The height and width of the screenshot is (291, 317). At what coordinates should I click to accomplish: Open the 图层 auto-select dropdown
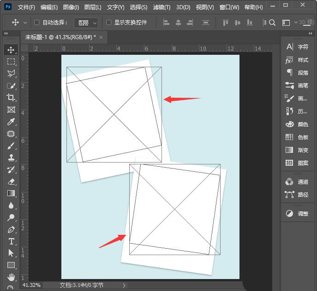click(86, 23)
